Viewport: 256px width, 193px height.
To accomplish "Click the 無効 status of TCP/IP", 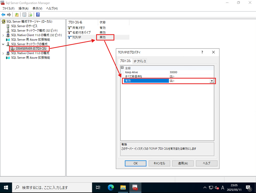I will [x=103, y=37].
